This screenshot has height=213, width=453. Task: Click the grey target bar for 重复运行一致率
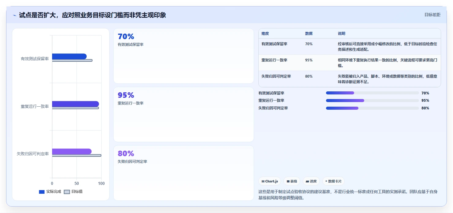pos(75,108)
